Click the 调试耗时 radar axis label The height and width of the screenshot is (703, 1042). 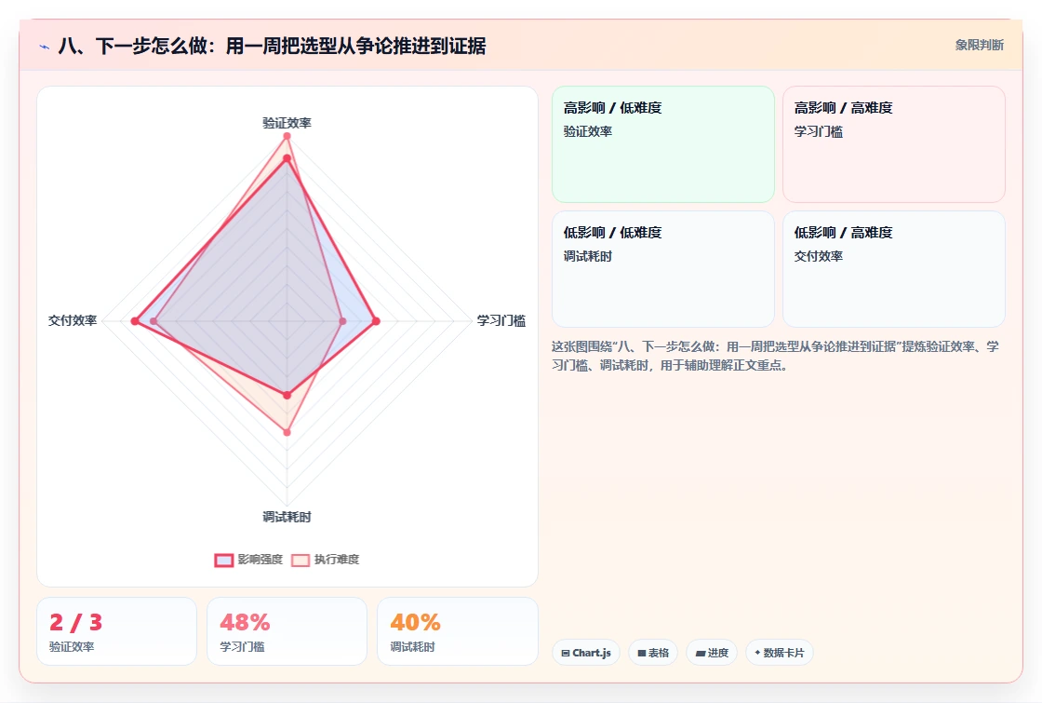[287, 517]
